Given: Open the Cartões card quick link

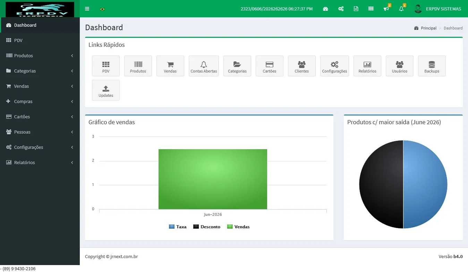Looking at the screenshot, I should 270,66.
